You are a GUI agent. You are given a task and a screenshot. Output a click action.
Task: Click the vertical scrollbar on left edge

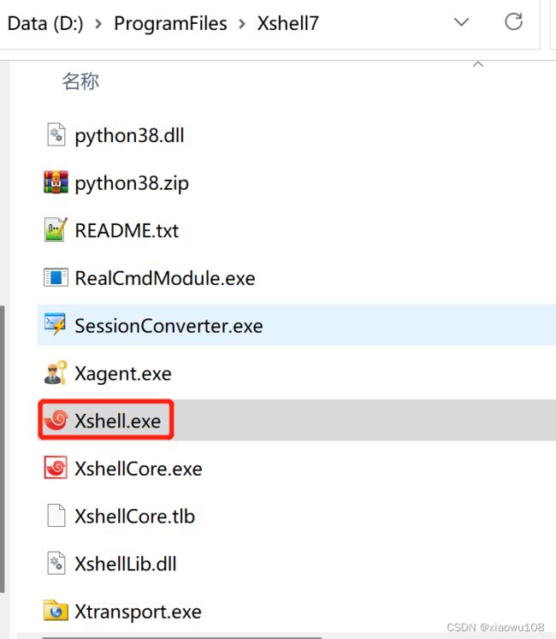3,448
